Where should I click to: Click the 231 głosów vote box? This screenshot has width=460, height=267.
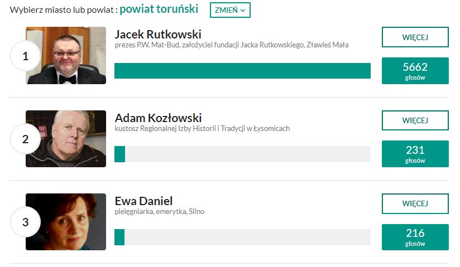[415, 154]
